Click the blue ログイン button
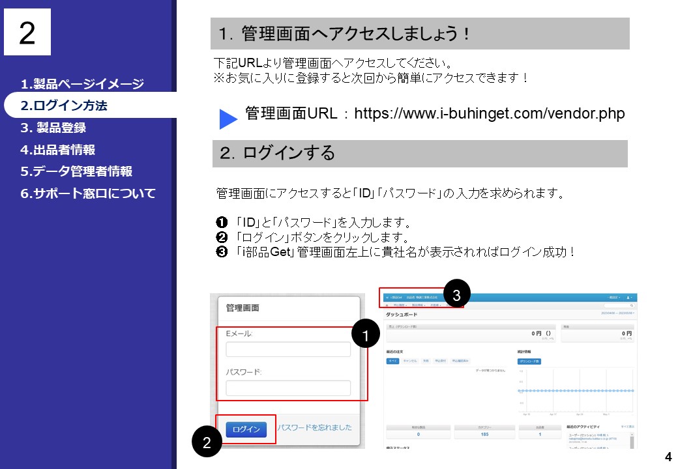This screenshot has height=469, width=678. [x=246, y=429]
